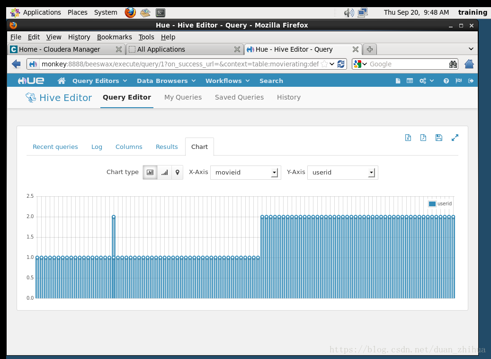Open My Queries link
The width and height of the screenshot is (491, 359).
(x=183, y=97)
